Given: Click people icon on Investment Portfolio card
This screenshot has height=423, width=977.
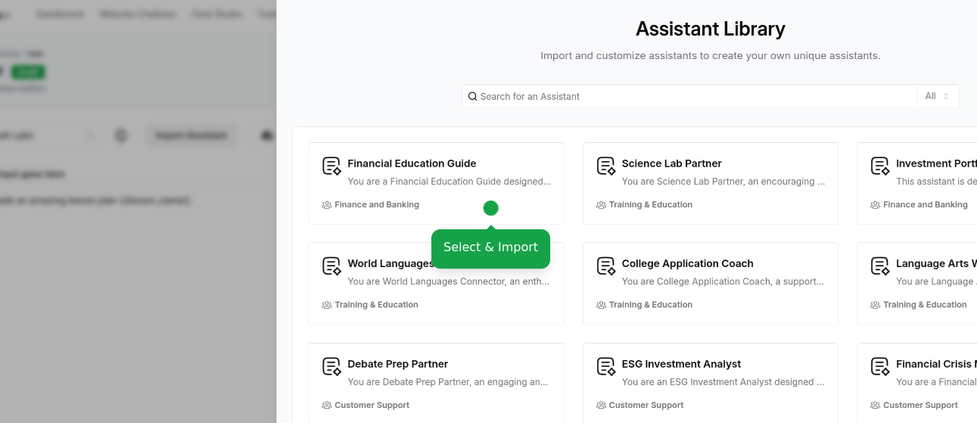Looking at the screenshot, I should click(x=876, y=205).
